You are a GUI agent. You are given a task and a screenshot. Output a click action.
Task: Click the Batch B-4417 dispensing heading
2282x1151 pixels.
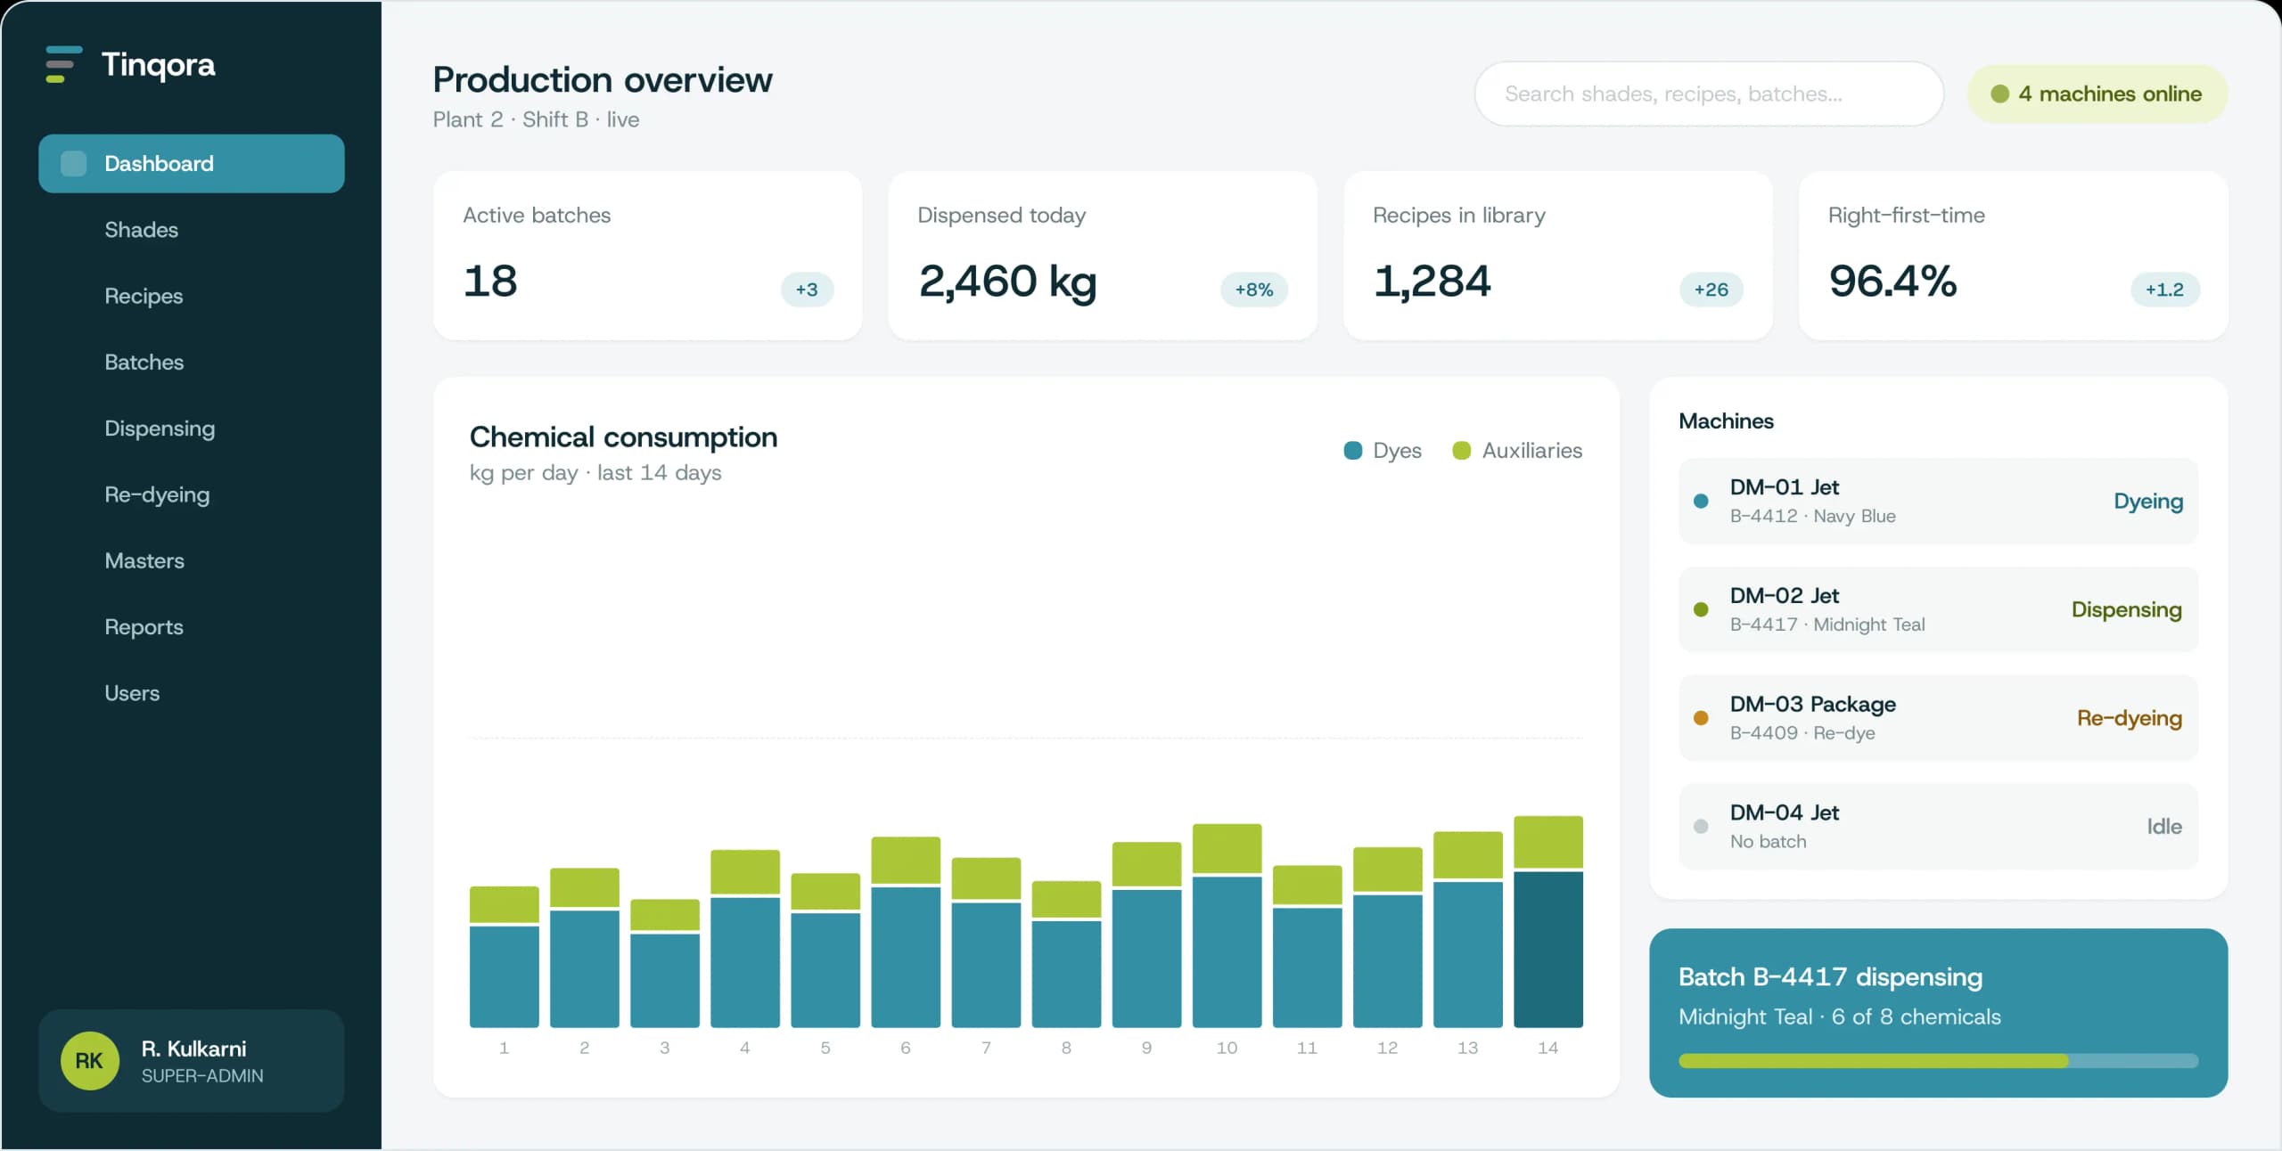coord(1830,977)
